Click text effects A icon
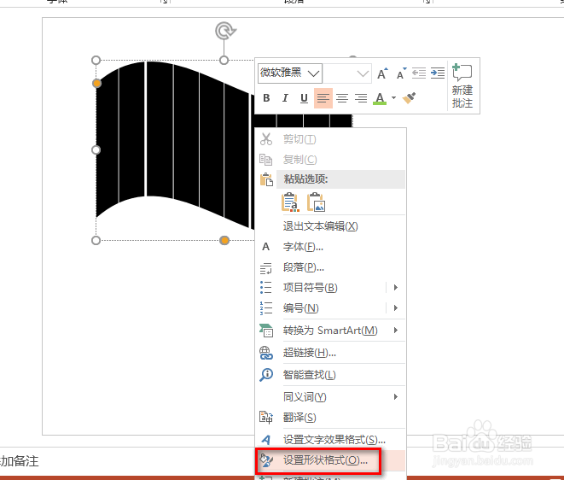Screen dimensions: 564x480 266,440
